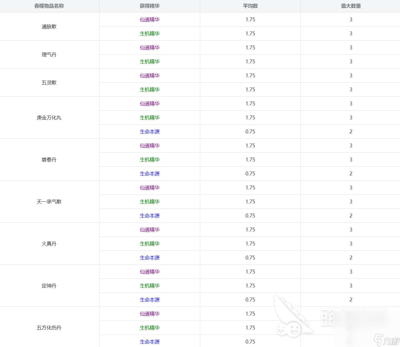Click max quantity 2 for 火真丹 生命本源
Screen dimensions: 400x347
click(351, 258)
